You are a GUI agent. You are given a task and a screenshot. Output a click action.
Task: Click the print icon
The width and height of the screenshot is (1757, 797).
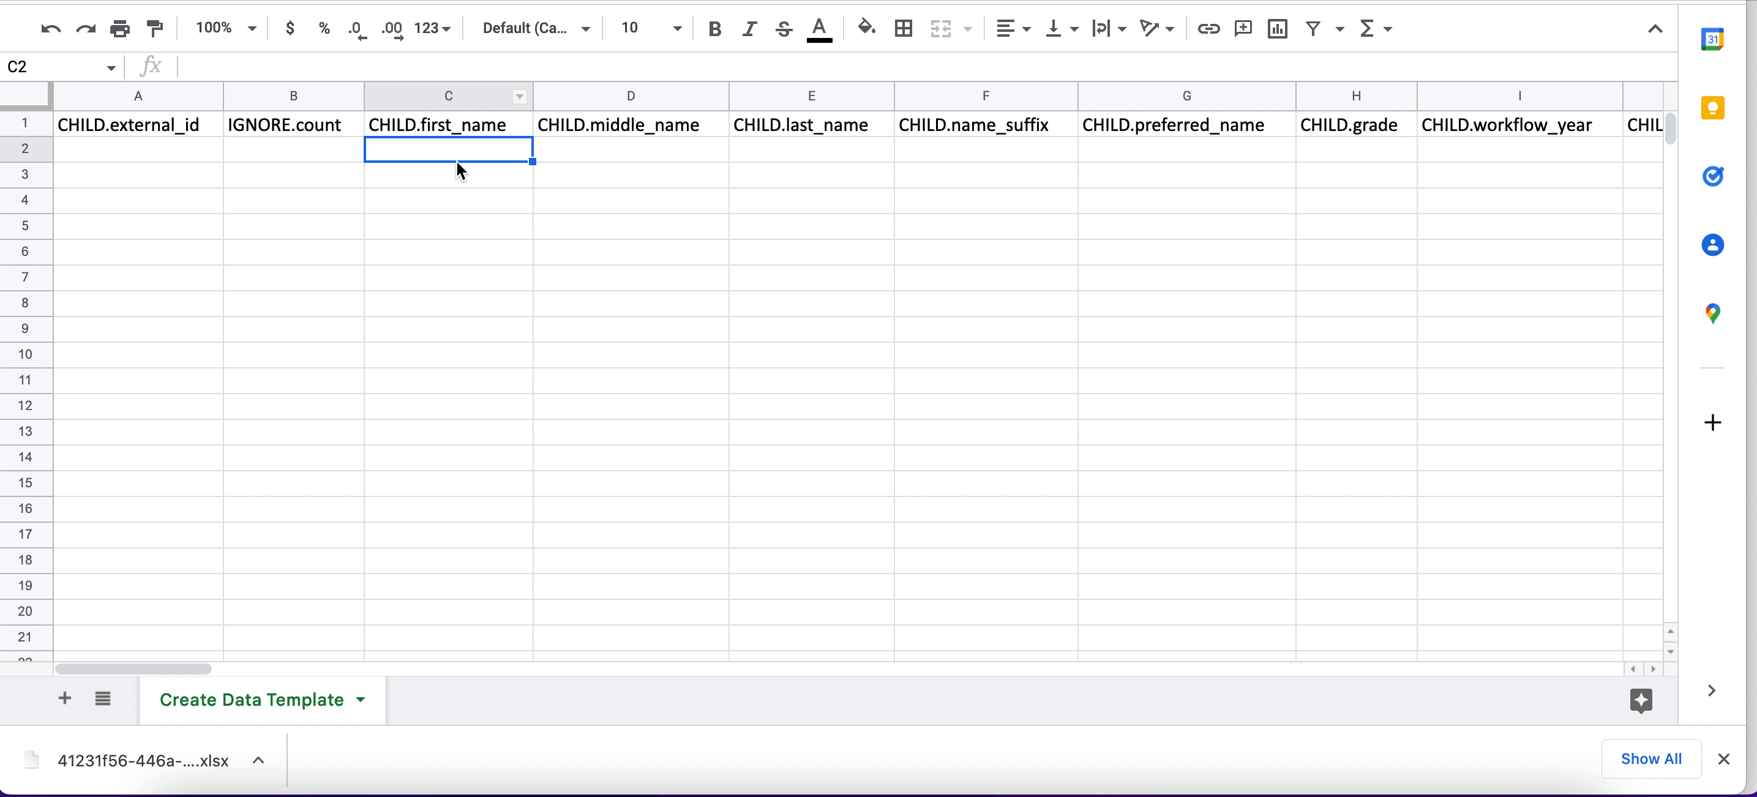coord(120,29)
